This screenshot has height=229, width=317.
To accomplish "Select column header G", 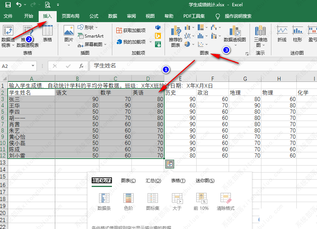I will click(245, 79).
